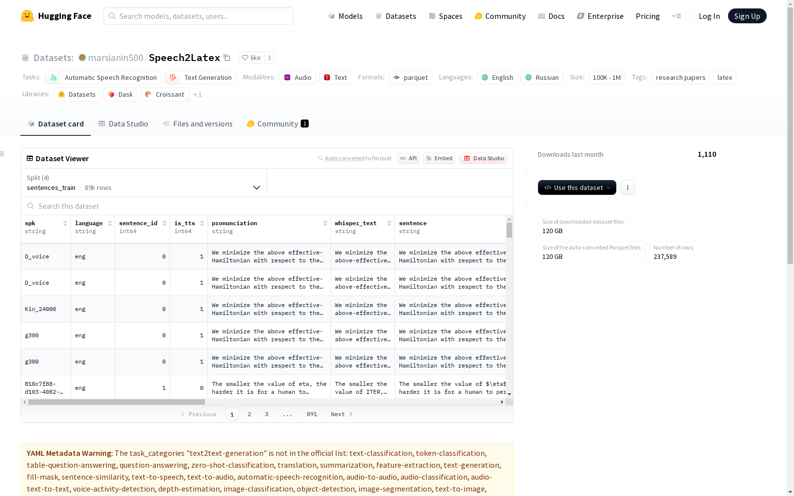
Task: Go to page 3 of the dataset
Action: [266, 414]
